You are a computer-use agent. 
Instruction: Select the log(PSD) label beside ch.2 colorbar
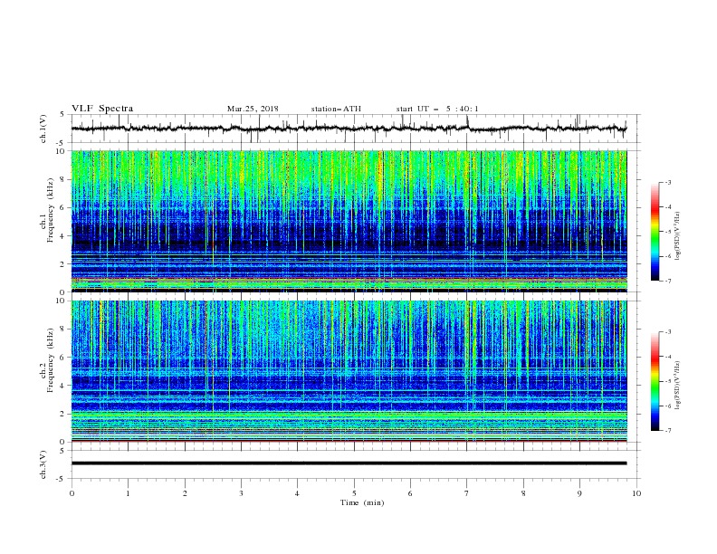pyautogui.click(x=677, y=387)
